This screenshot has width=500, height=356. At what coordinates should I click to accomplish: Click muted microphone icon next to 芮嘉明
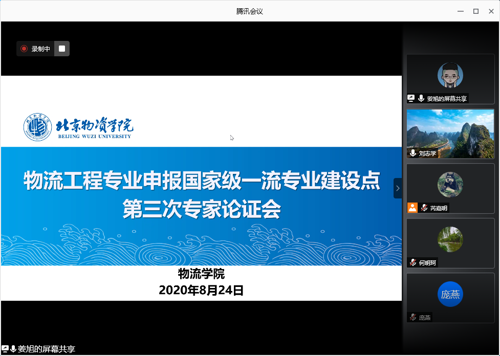[424, 208]
